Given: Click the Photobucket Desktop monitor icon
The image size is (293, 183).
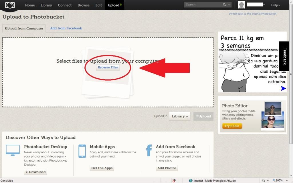Looking at the screenshot, I should click(x=13, y=150).
